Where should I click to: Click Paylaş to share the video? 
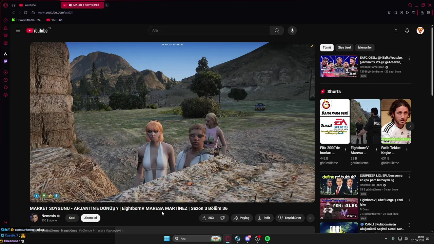pos(242,218)
